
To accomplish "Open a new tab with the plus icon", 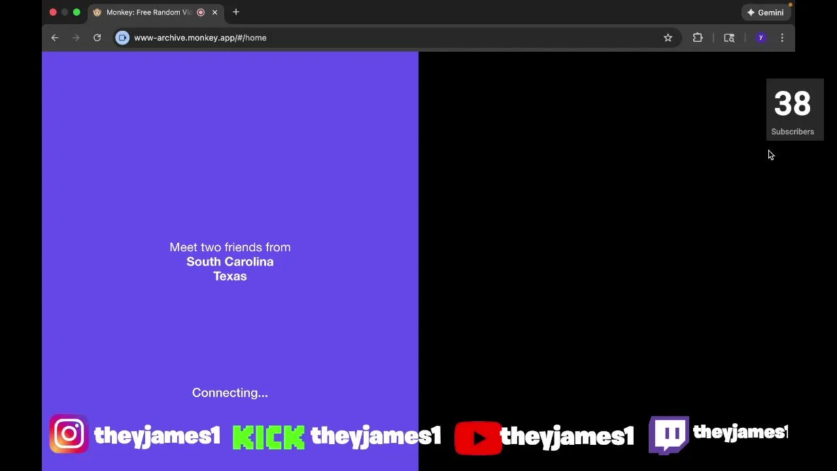I will [x=236, y=12].
